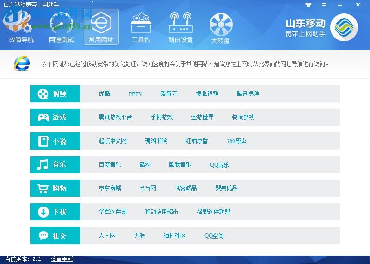Open the PPTV link
Viewport: 370px width, 264px height.
tap(136, 94)
